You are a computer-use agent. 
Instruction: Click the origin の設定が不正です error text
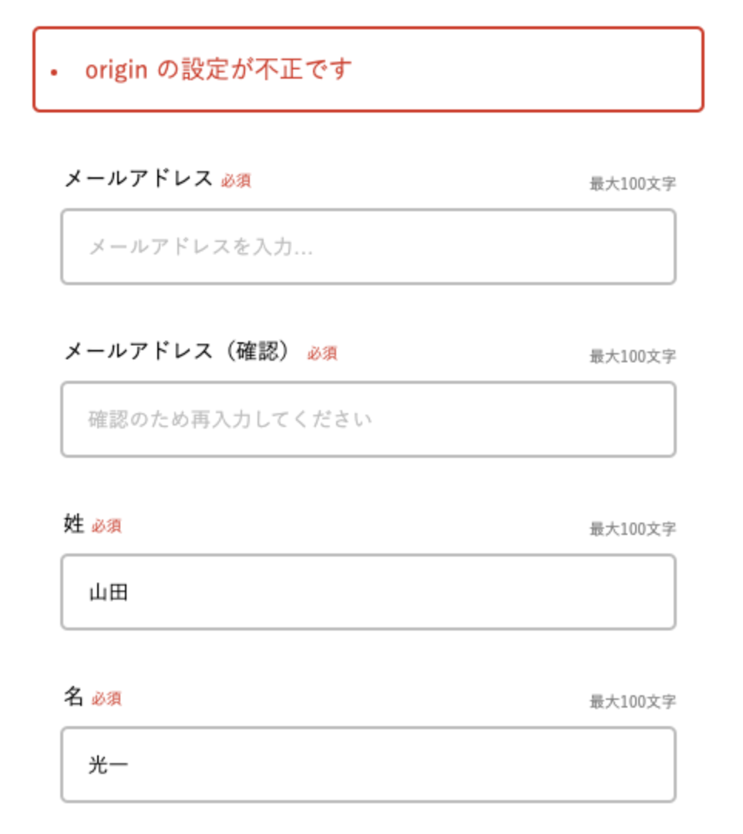[219, 69]
